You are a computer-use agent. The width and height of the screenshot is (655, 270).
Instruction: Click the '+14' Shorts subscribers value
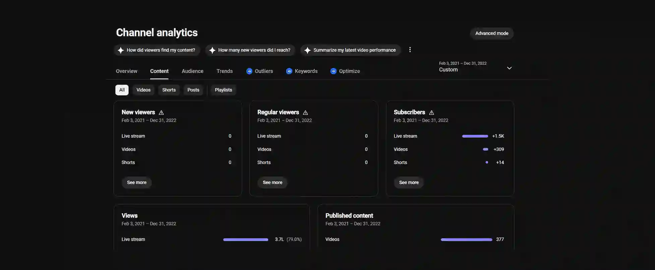click(x=500, y=162)
